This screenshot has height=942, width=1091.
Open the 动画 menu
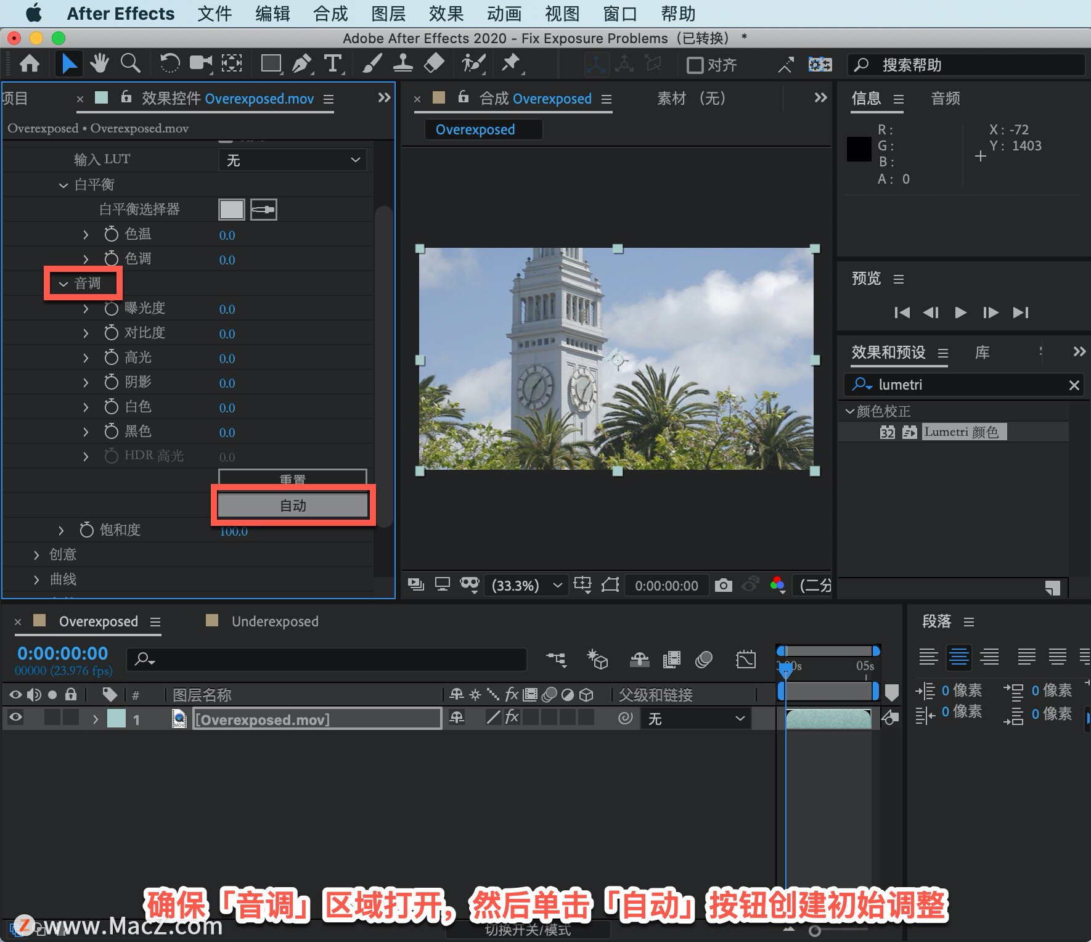(x=504, y=14)
